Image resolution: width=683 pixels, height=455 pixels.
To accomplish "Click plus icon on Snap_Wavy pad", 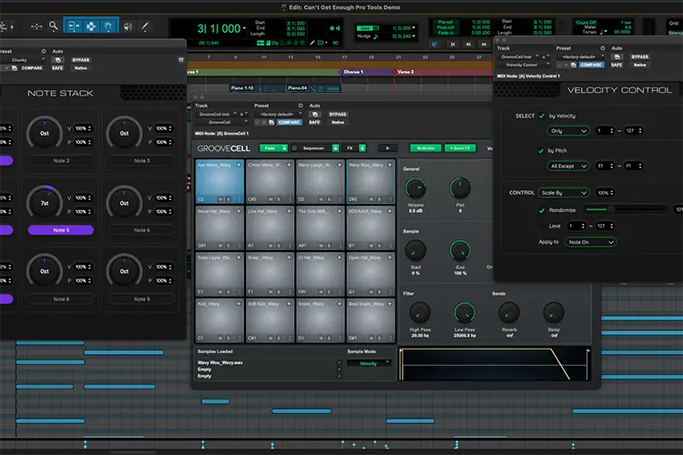I will 289,258.
